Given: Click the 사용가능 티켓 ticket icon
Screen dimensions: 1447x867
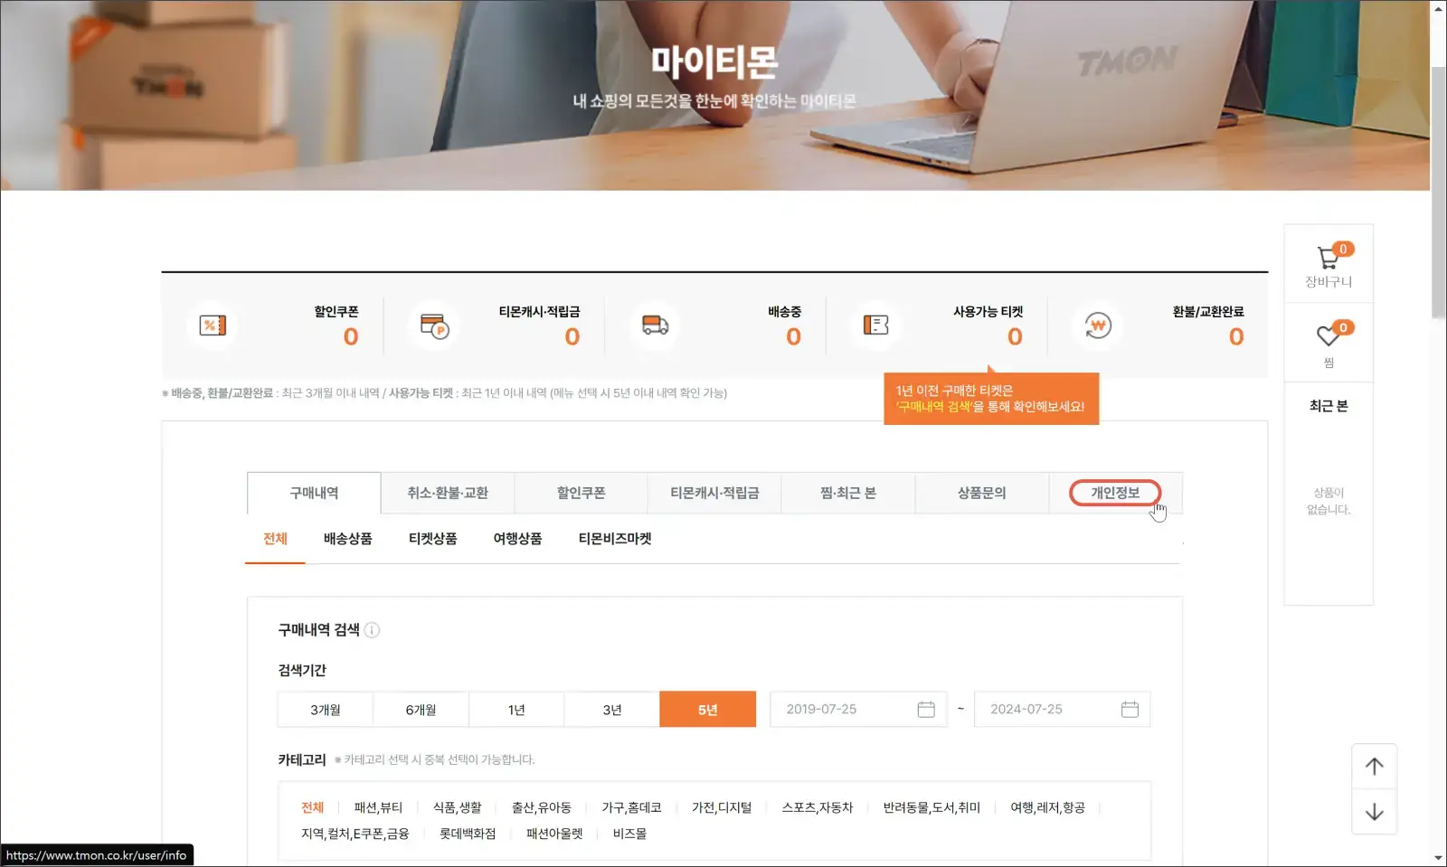Looking at the screenshot, I should (x=876, y=325).
